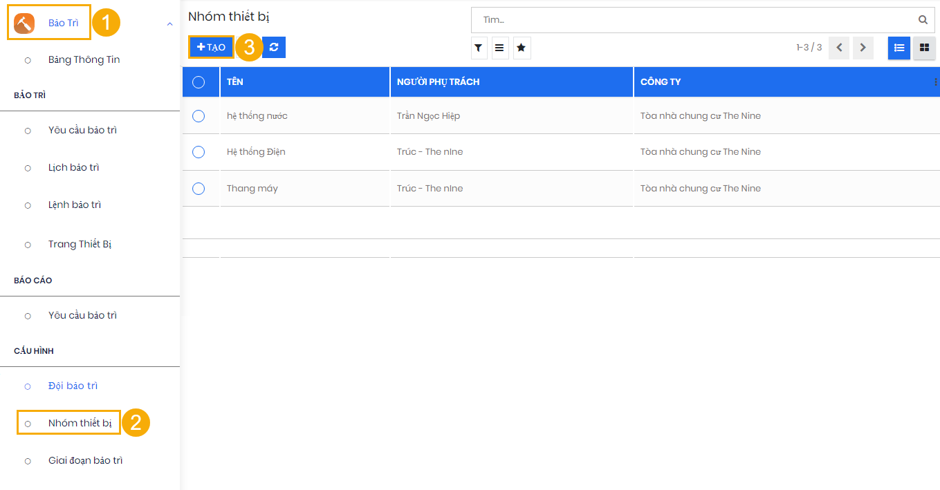
Task: Open Đội bảo trì configuration item
Action: (x=73, y=386)
